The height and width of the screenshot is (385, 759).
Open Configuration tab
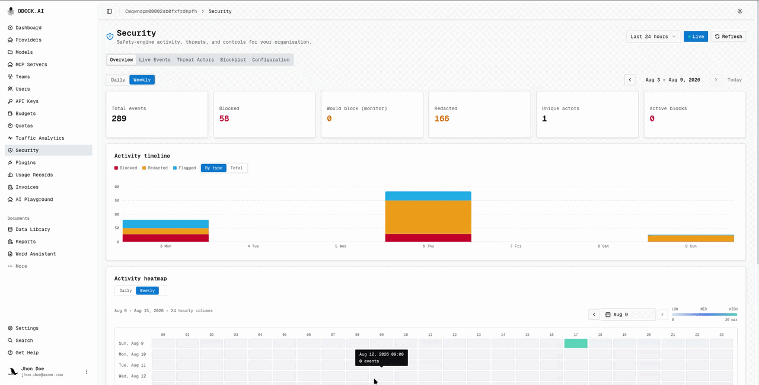tap(271, 60)
